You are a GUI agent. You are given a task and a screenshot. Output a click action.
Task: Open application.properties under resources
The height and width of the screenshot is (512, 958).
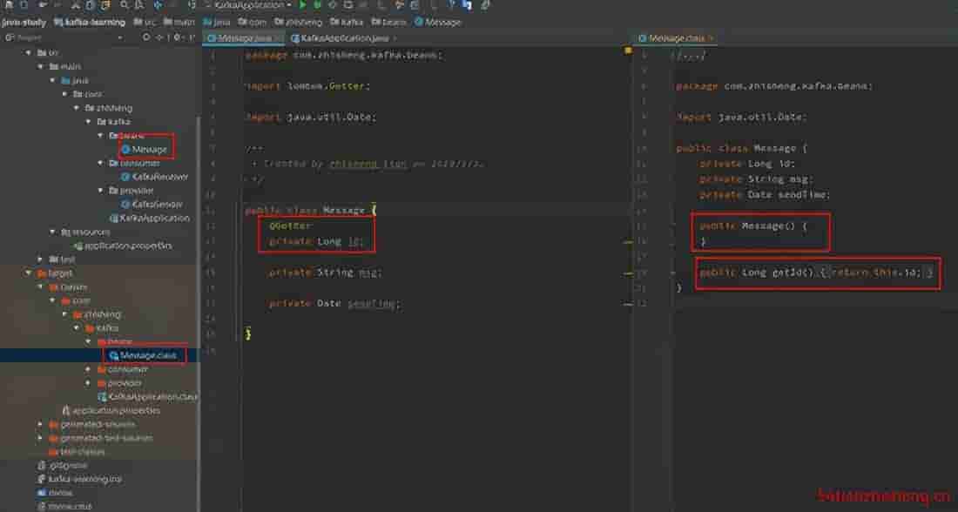click(x=128, y=246)
